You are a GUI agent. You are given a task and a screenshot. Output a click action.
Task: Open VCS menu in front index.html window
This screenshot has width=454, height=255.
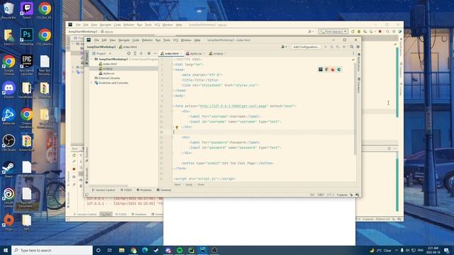pos(175,40)
